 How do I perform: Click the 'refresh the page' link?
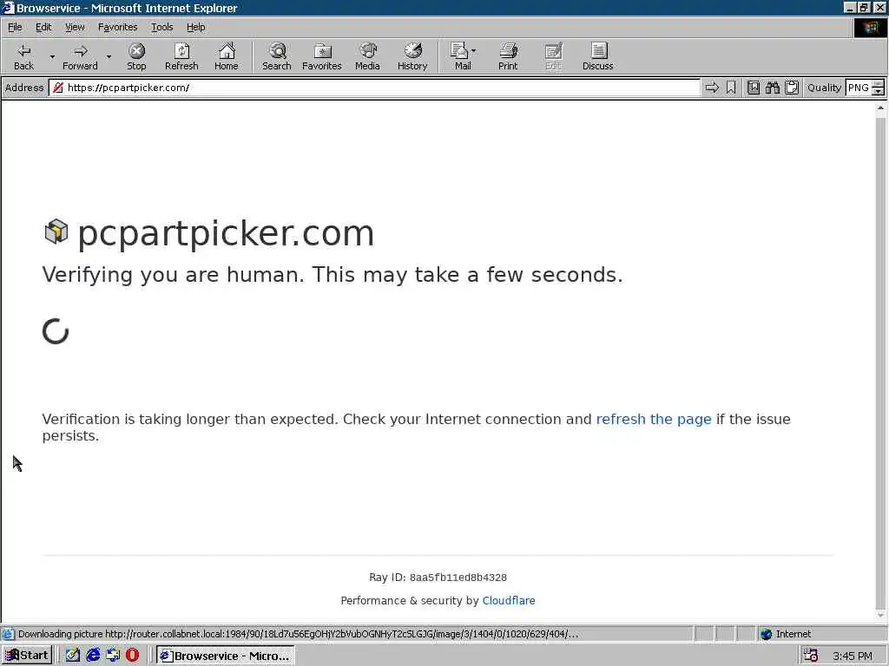pos(654,419)
